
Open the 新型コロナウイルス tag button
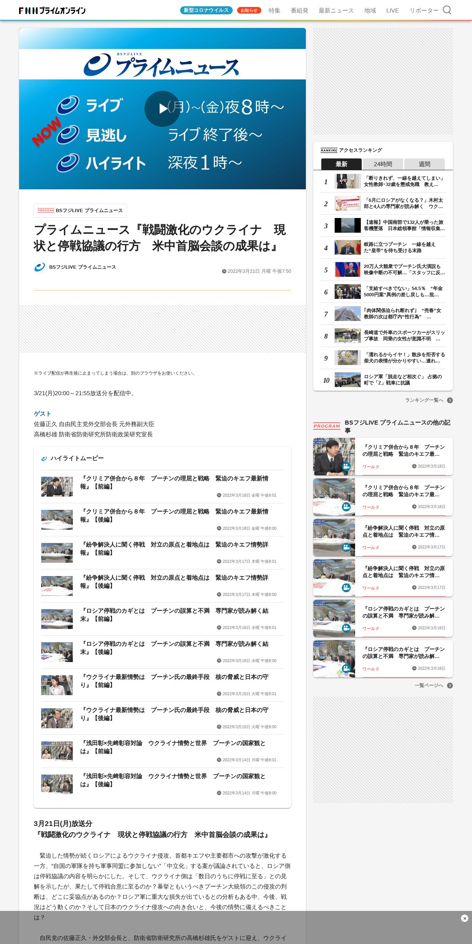(206, 10)
